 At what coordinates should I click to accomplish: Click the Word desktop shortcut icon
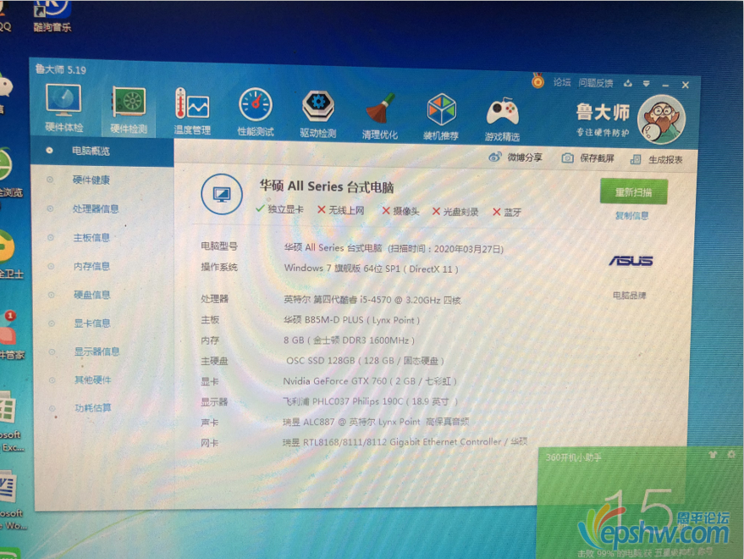pyautogui.click(x=10, y=500)
